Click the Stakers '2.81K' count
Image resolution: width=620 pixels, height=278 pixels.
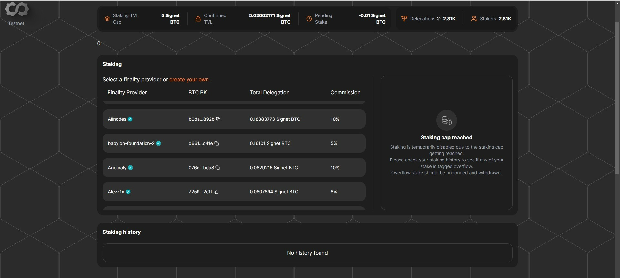[505, 19]
